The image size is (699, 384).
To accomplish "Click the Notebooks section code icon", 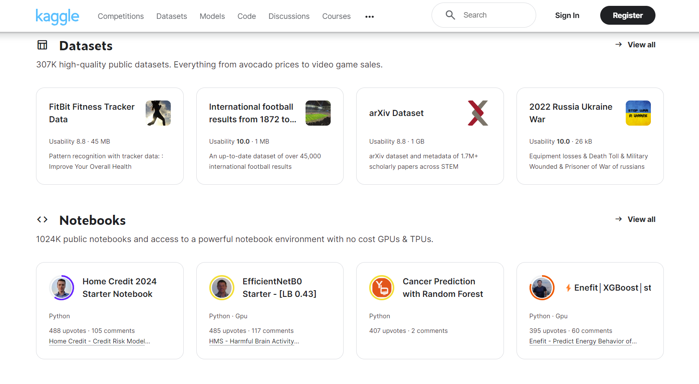I will tap(42, 219).
